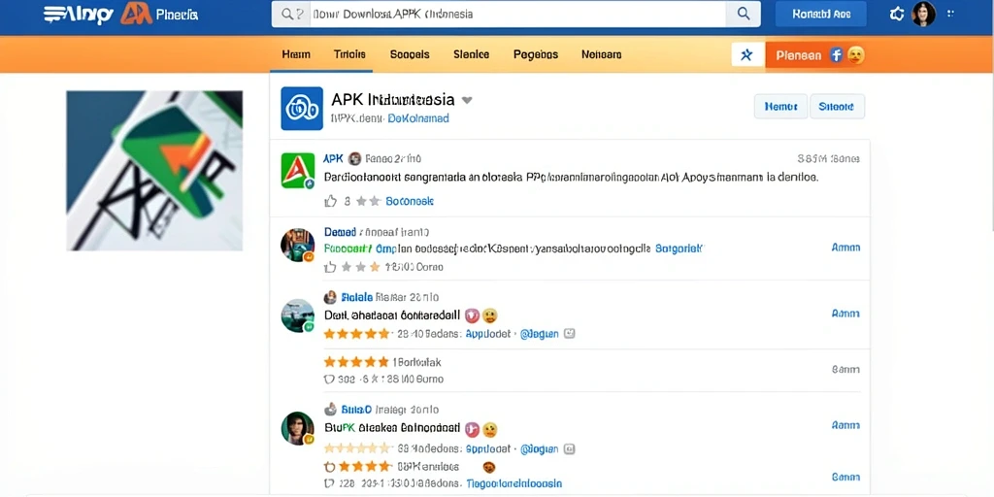Click the orange Plenaen button

click(815, 55)
